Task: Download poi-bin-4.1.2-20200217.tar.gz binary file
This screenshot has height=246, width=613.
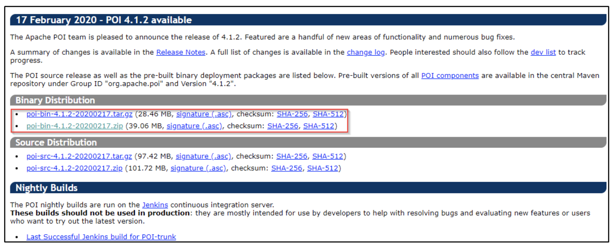Action: tap(79, 114)
